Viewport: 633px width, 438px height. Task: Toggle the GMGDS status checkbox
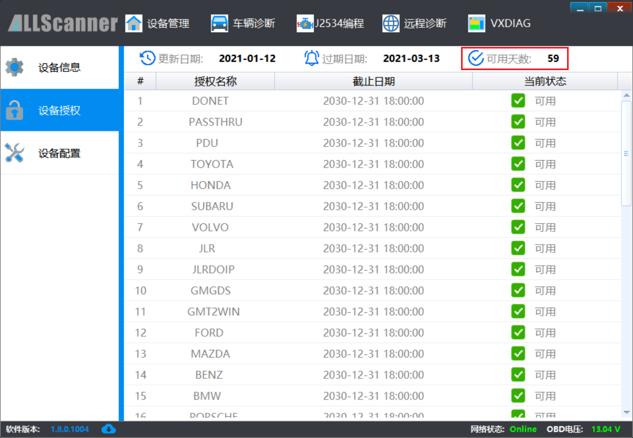518,290
